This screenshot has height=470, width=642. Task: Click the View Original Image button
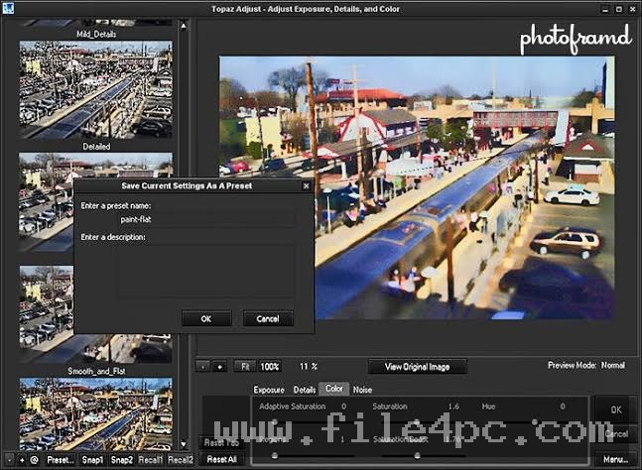pos(417,367)
